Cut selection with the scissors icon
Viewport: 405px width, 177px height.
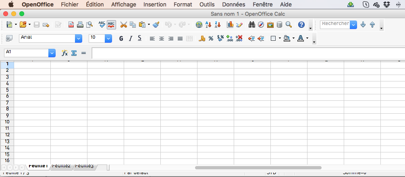click(x=124, y=25)
